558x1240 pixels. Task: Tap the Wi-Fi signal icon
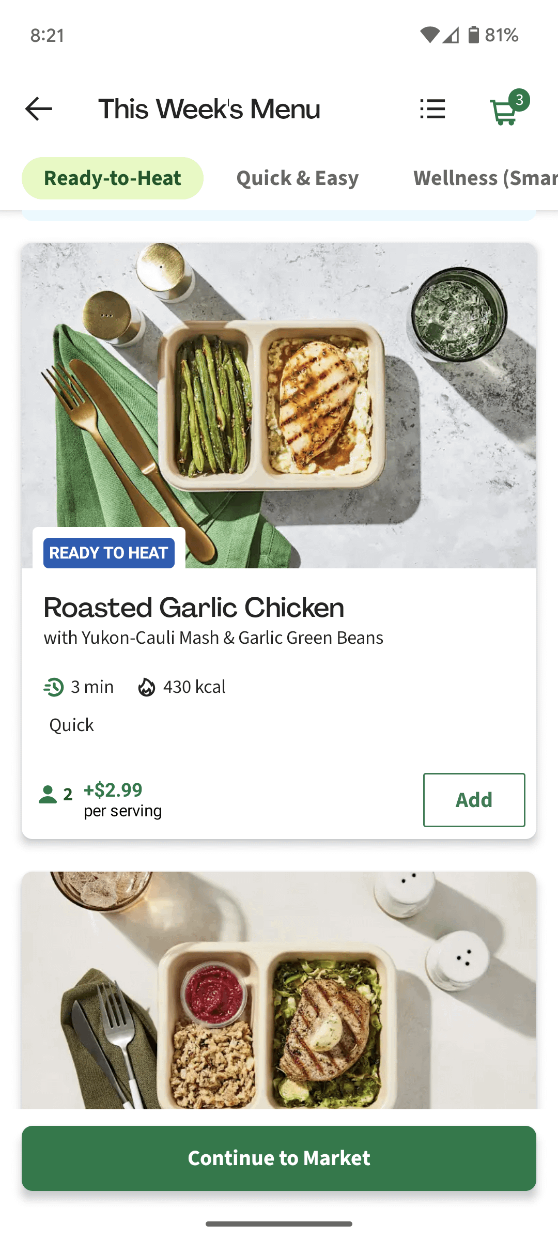point(429,35)
